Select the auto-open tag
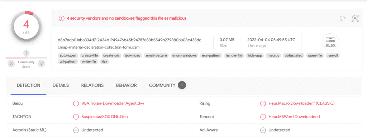 tap(68, 55)
